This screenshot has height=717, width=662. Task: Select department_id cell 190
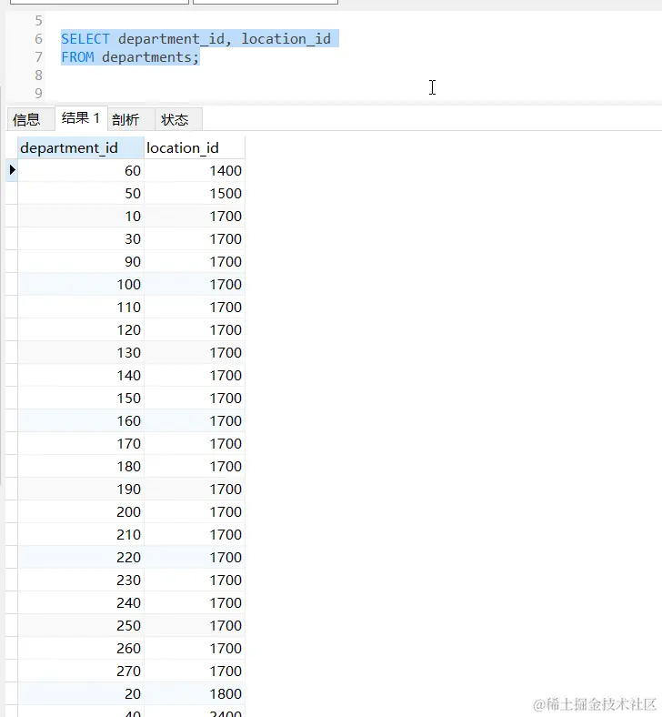[80, 489]
